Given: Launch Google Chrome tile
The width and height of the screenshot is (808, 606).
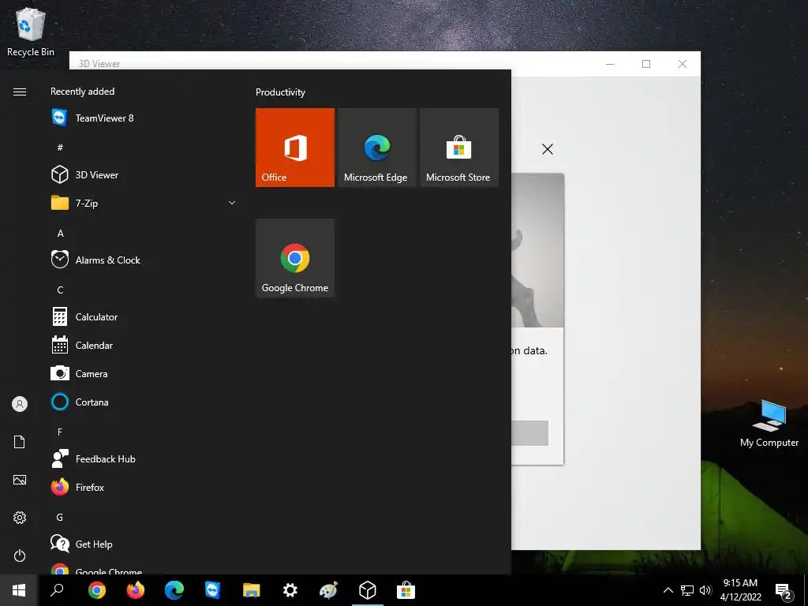Looking at the screenshot, I should coord(295,258).
